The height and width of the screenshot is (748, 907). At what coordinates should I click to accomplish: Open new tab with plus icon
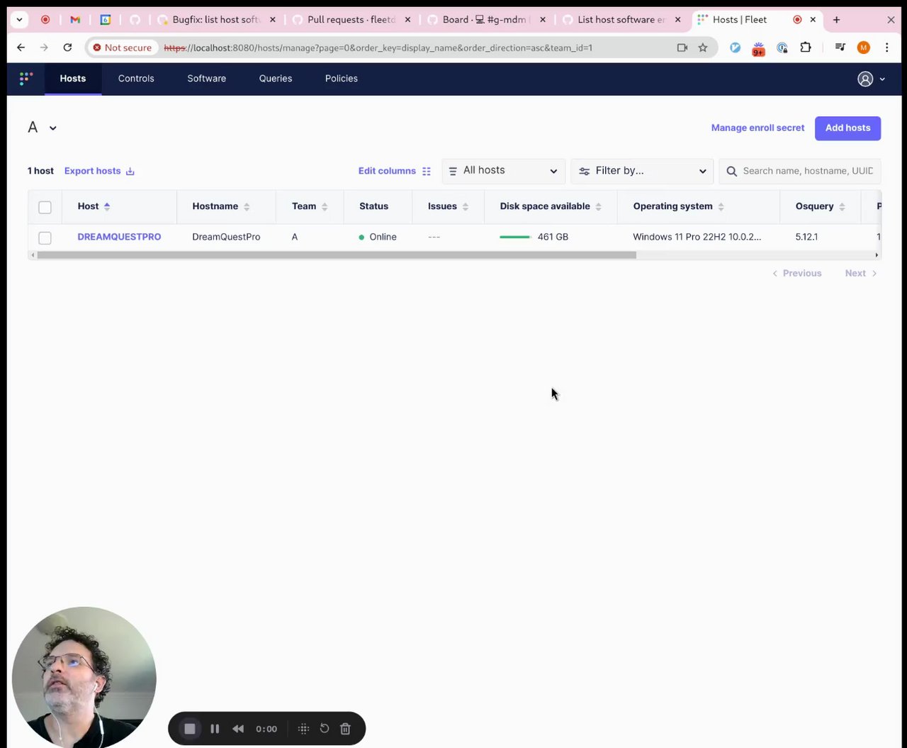pyautogui.click(x=836, y=20)
